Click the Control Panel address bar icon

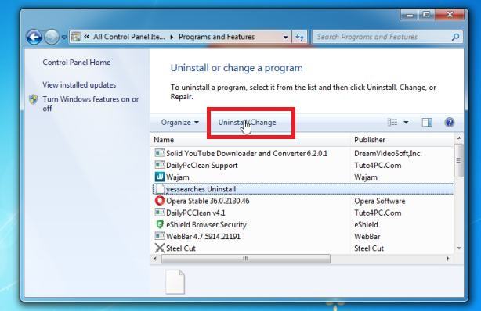[x=75, y=37]
